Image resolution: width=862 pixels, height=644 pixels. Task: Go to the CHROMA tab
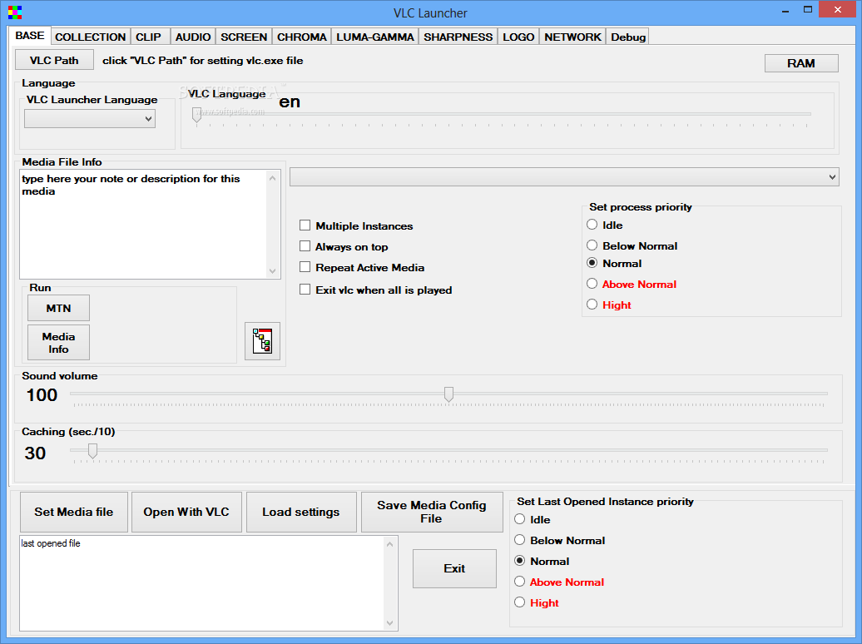coord(301,37)
